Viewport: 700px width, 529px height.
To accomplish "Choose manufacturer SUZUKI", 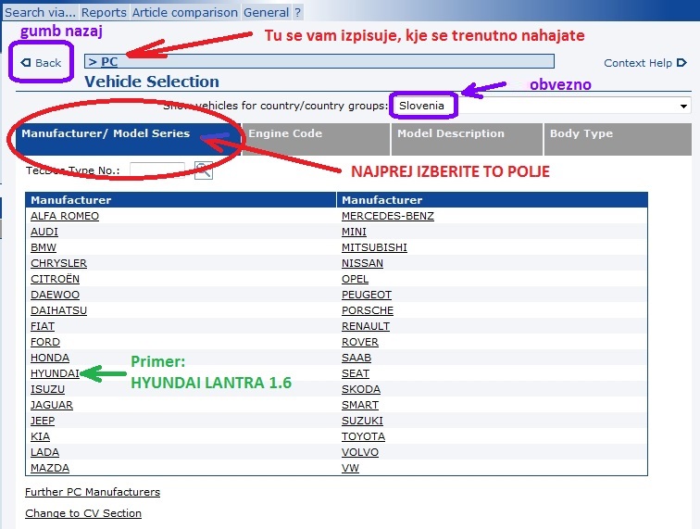I will [362, 421].
